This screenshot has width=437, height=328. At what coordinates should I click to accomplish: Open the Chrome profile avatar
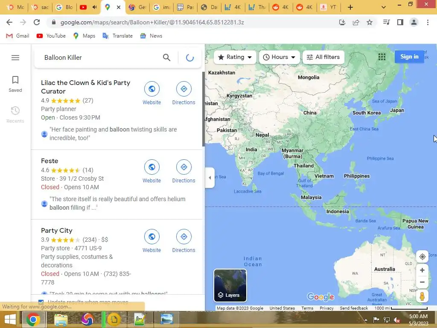point(414,22)
